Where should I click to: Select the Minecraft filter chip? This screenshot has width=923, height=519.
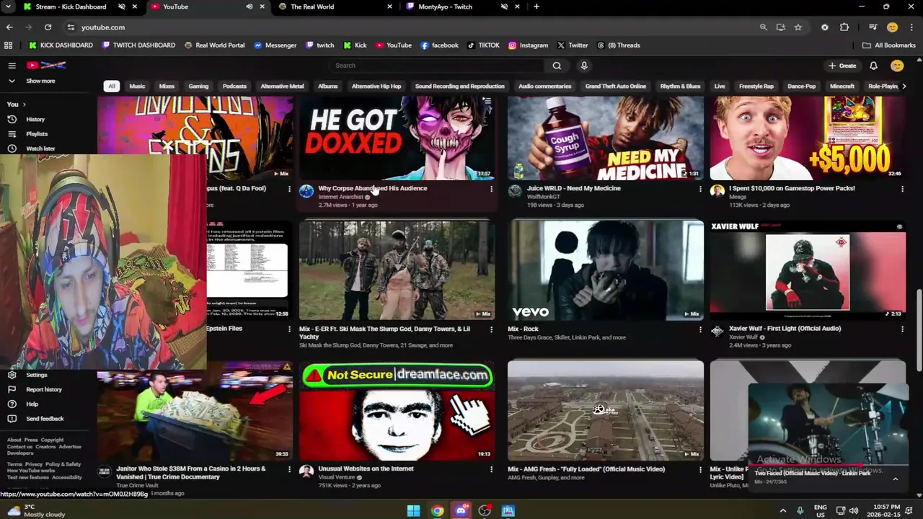coord(842,86)
